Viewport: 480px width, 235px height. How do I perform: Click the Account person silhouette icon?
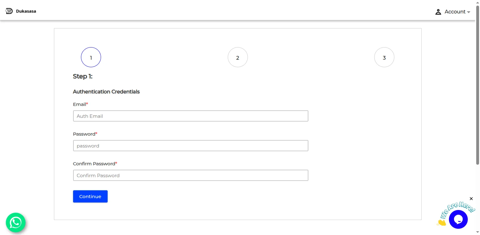438,12
